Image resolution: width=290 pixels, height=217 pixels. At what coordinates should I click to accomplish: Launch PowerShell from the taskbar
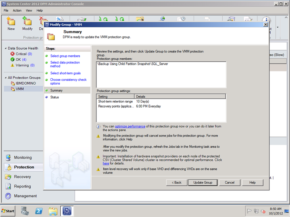pos(39,211)
